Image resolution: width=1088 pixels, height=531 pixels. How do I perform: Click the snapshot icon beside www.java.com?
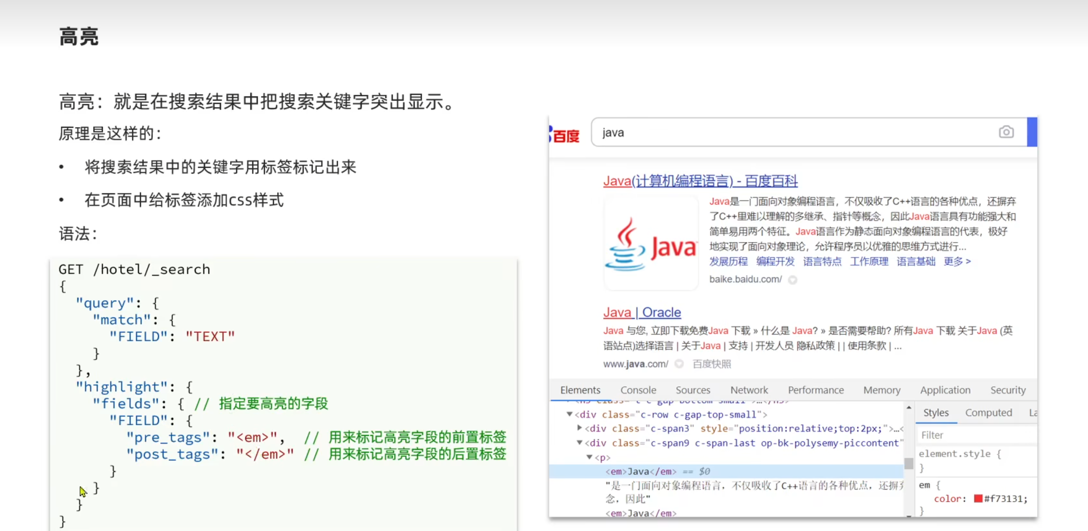pyautogui.click(x=679, y=364)
